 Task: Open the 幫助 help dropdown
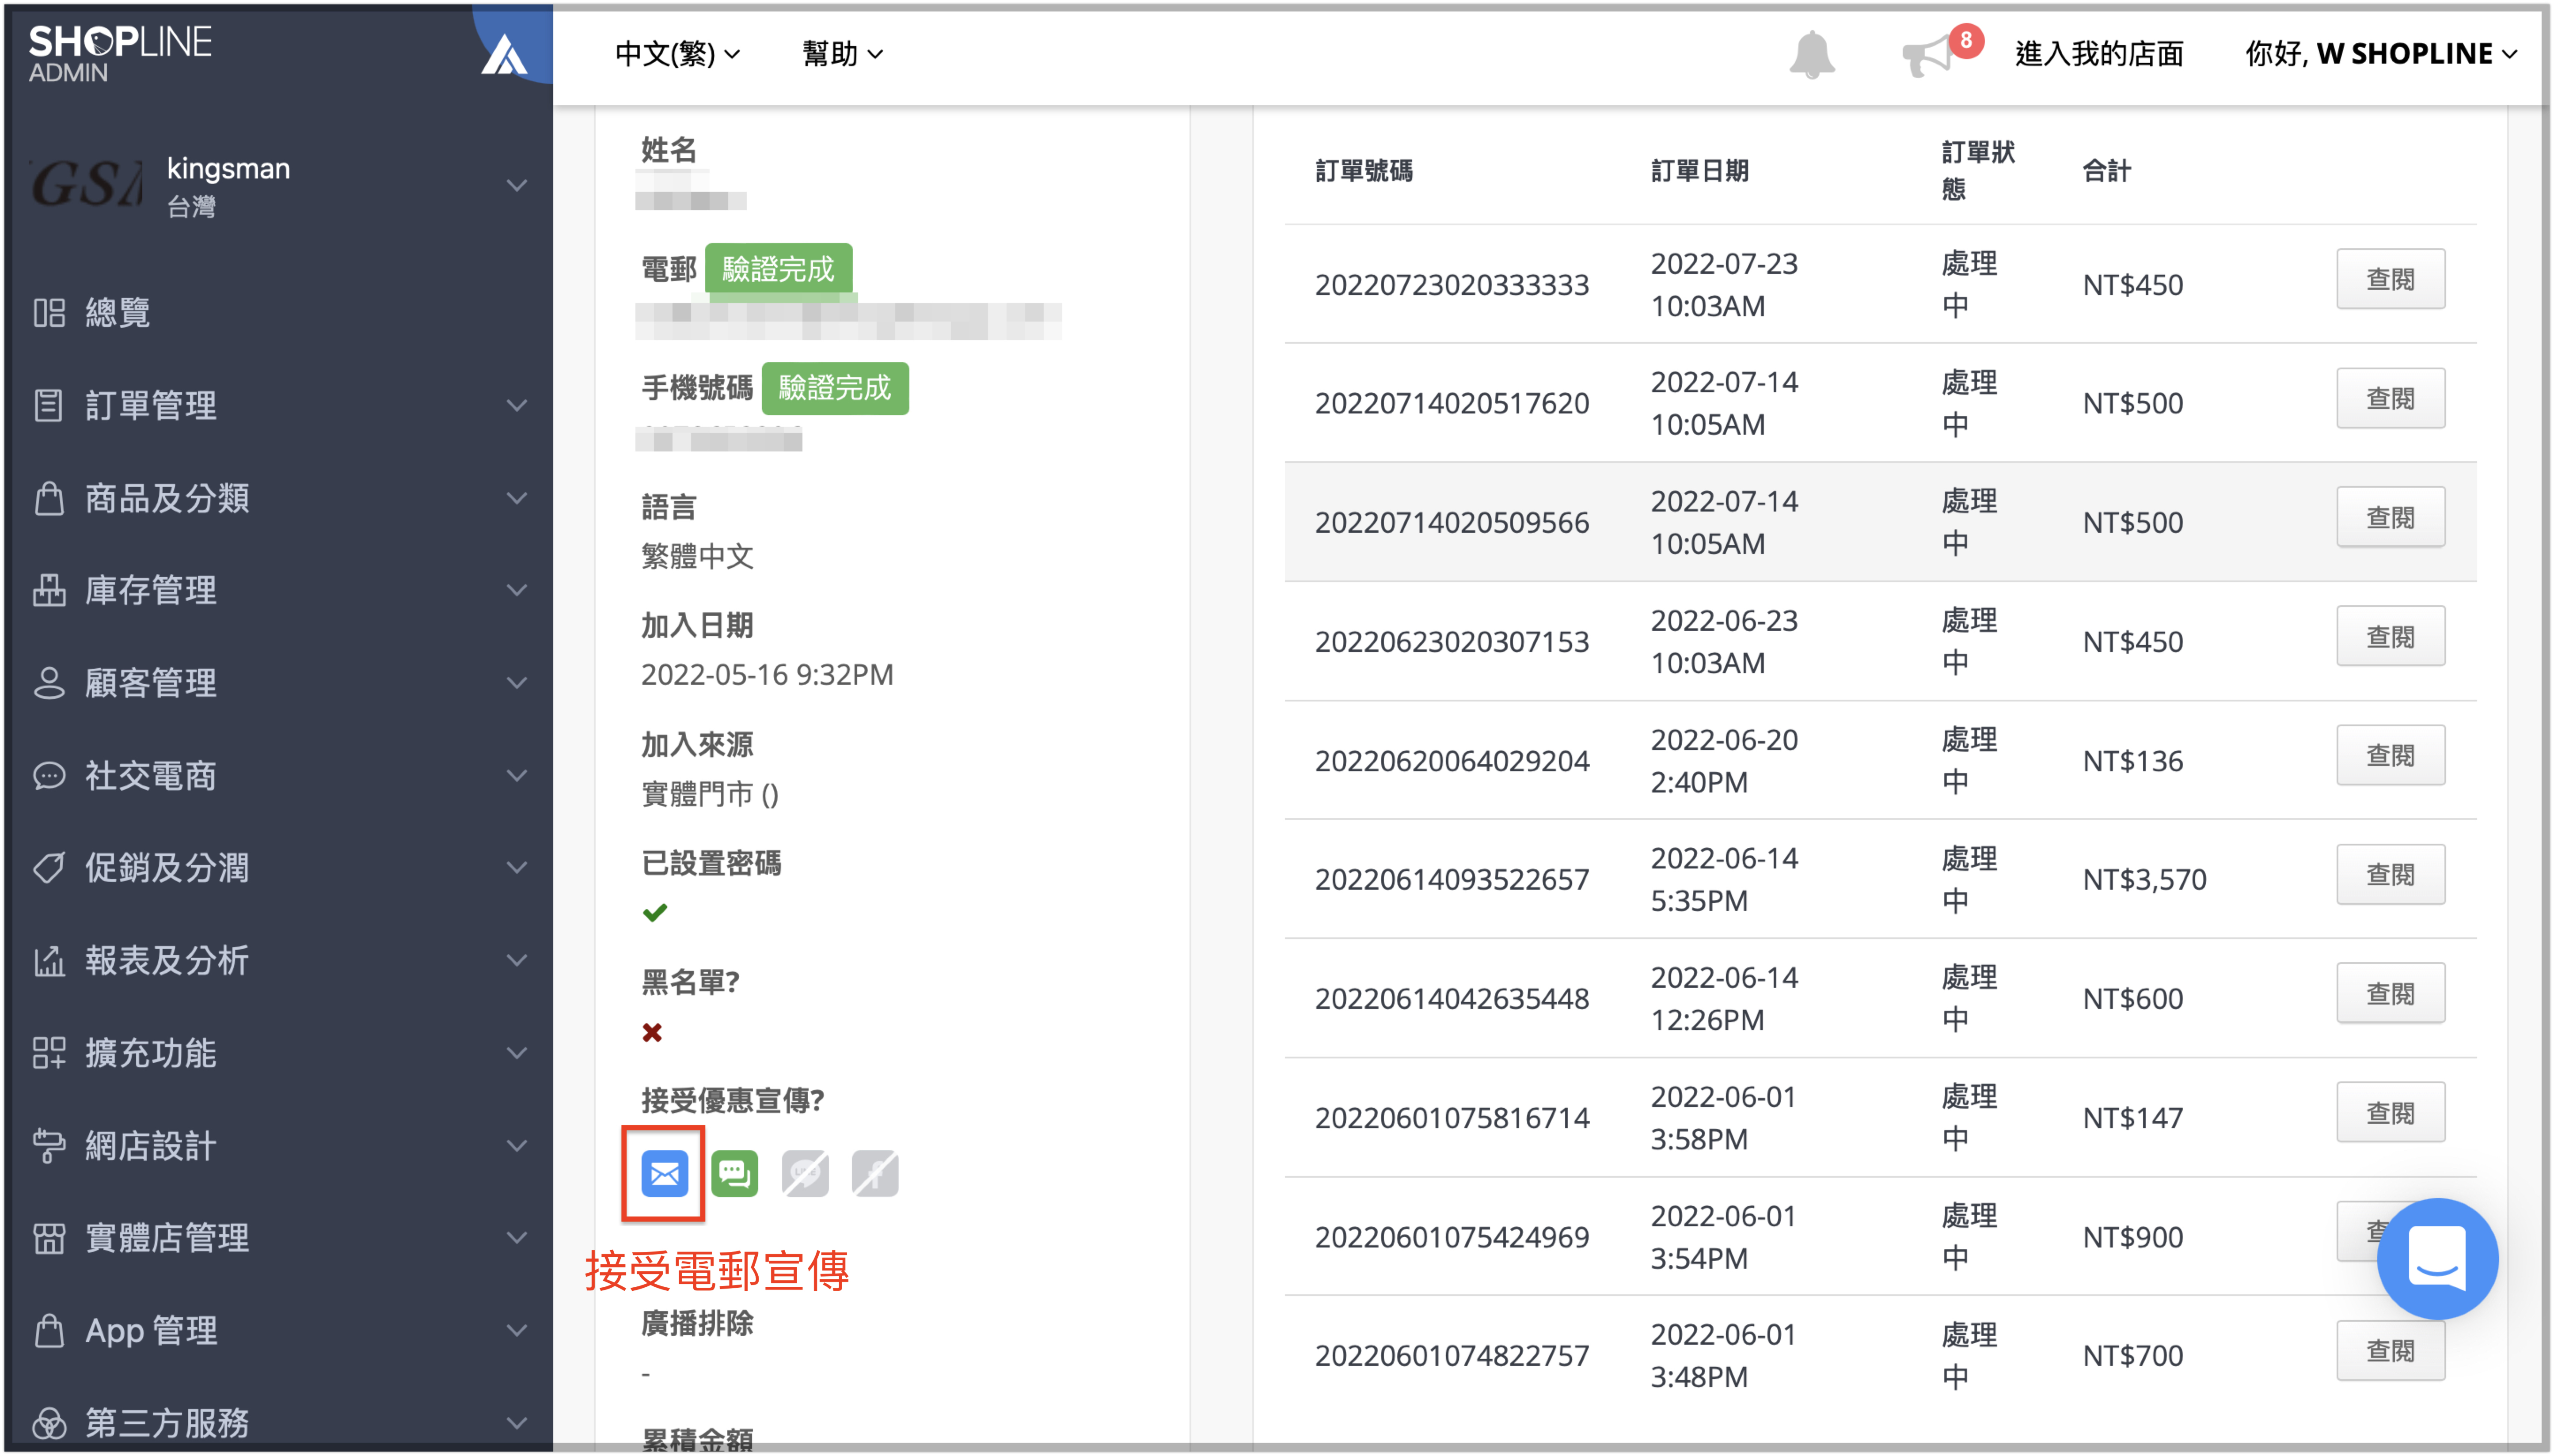pos(842,53)
